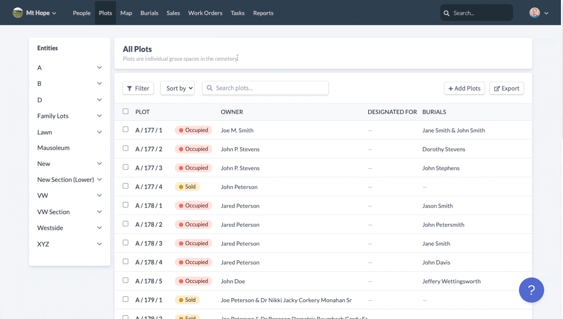Click Occupied badge for A / 178 / 5
Screen dimensions: 563x319
[x=194, y=281]
